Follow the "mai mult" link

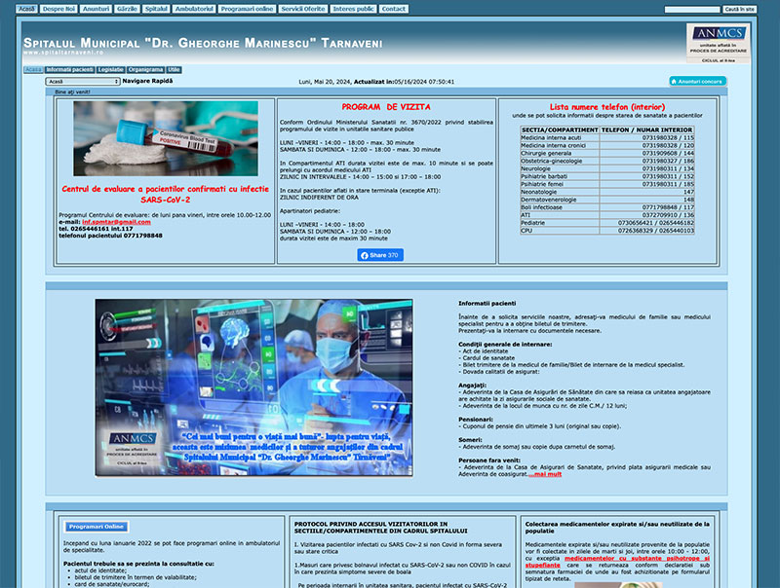(547, 473)
